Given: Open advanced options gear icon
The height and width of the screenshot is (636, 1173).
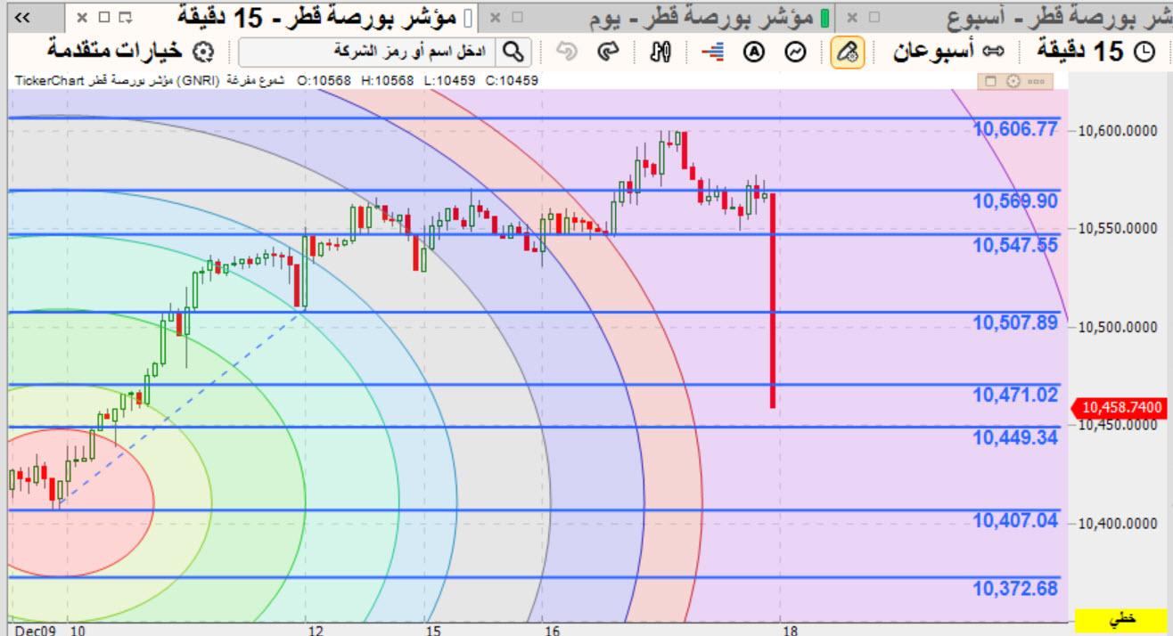Looking at the screenshot, I should tap(203, 53).
